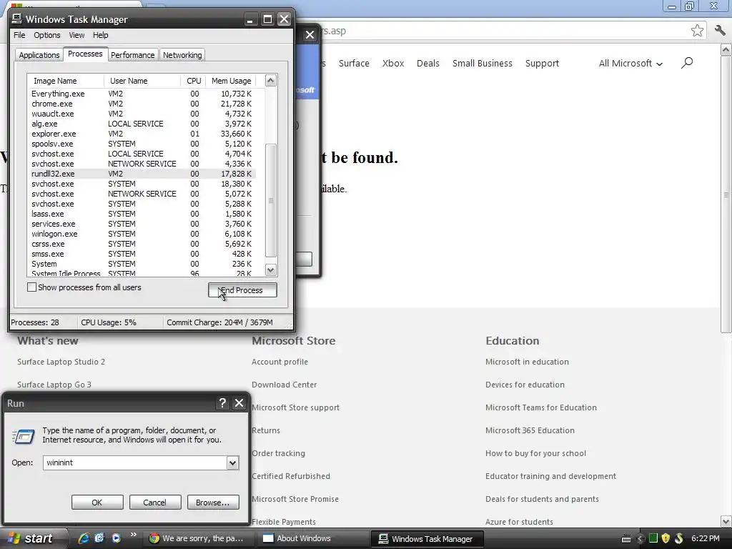Open the Microsoft in education link

pyautogui.click(x=527, y=362)
